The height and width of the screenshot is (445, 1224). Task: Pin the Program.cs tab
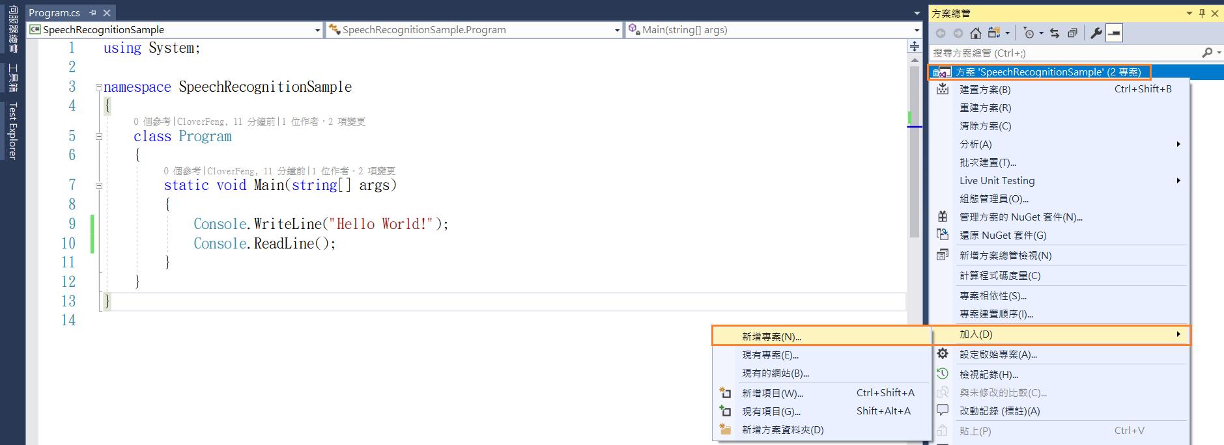93,12
